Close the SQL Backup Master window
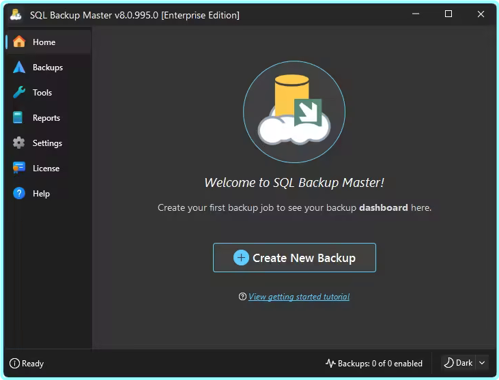The width and height of the screenshot is (499, 380). tap(481, 14)
